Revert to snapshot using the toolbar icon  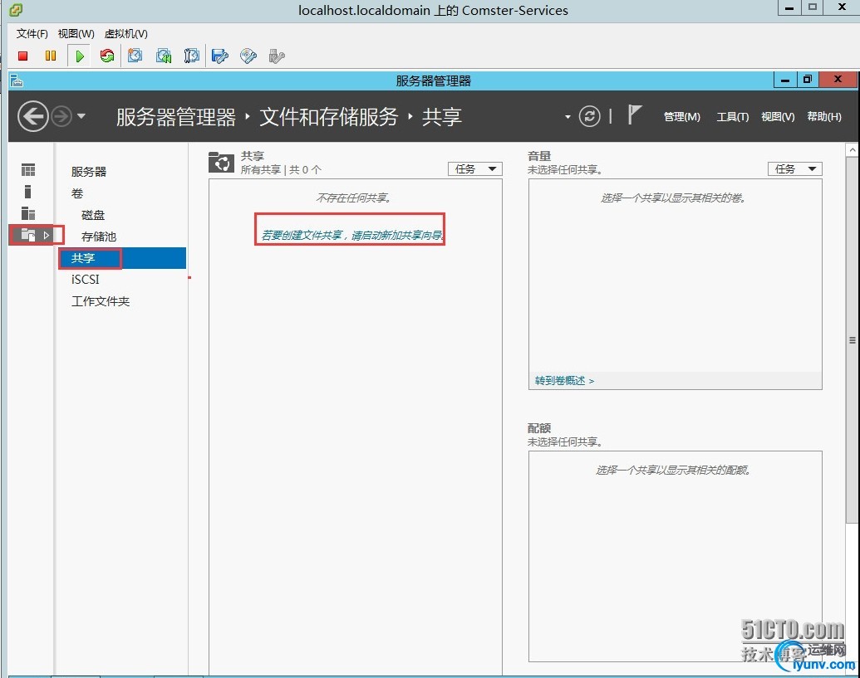tap(164, 56)
